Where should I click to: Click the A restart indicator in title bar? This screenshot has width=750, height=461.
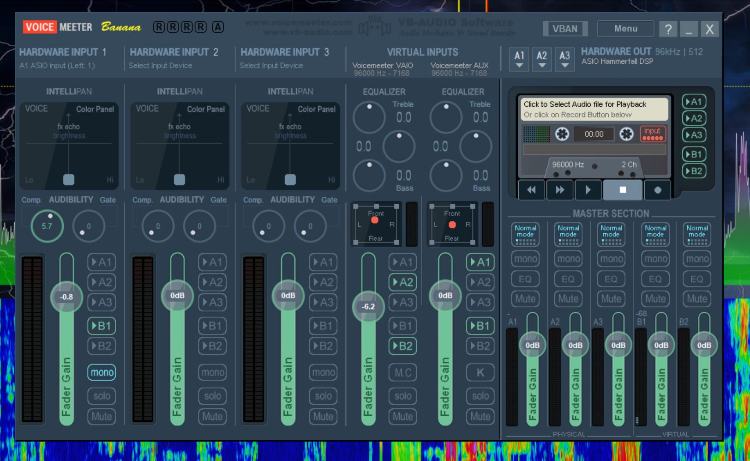[218, 27]
